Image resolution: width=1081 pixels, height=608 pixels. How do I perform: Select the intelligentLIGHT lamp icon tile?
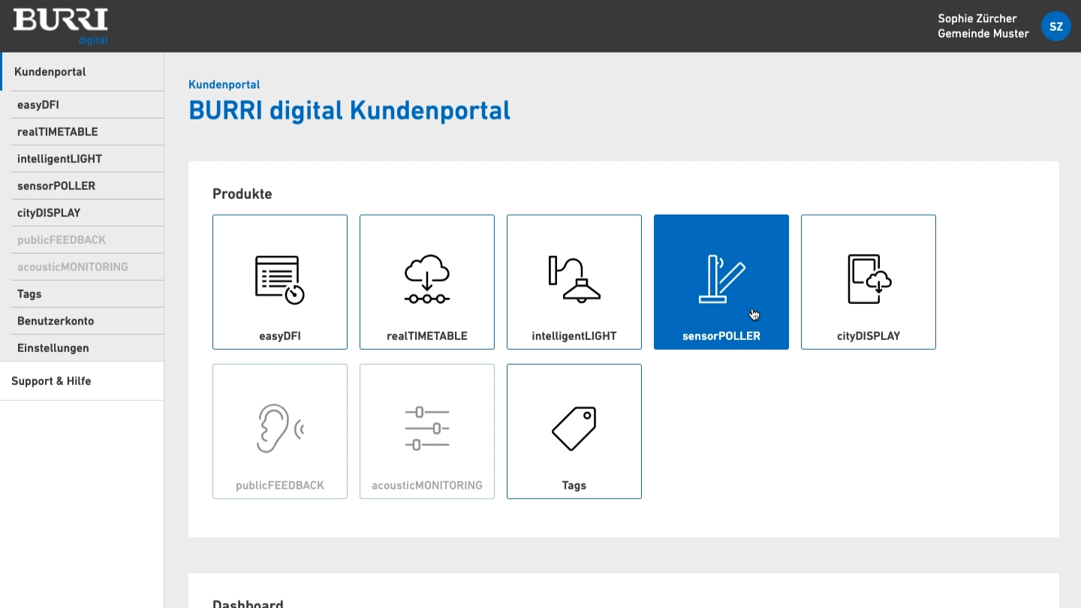pos(574,280)
